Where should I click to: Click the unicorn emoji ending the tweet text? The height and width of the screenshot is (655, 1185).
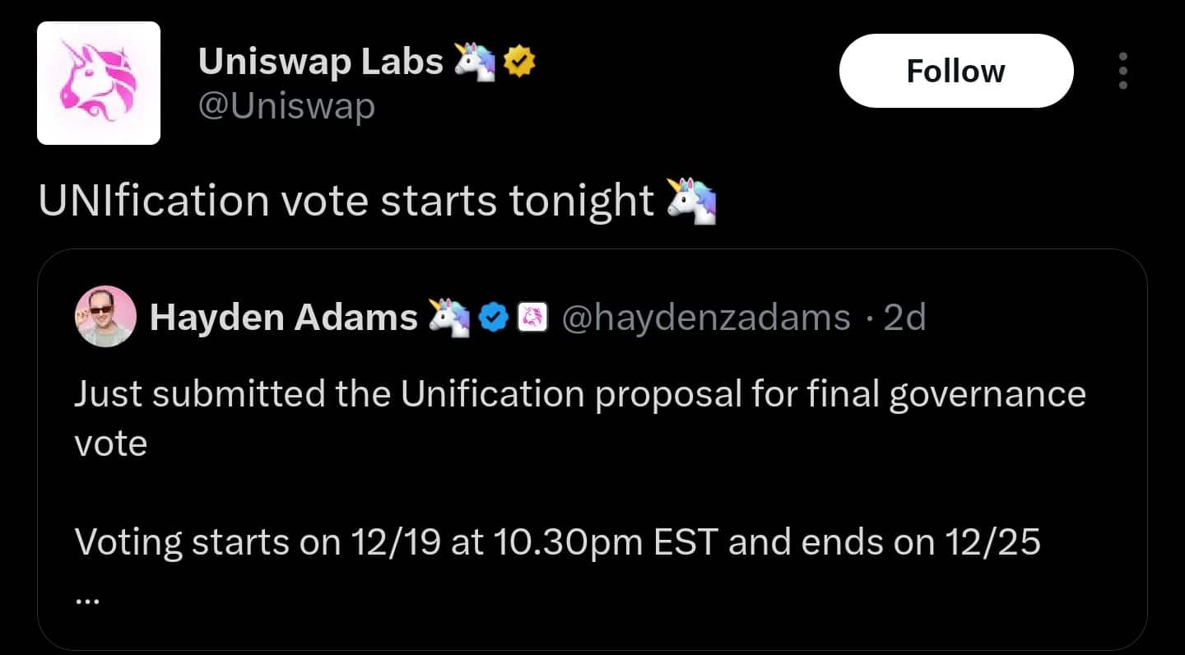click(x=691, y=201)
